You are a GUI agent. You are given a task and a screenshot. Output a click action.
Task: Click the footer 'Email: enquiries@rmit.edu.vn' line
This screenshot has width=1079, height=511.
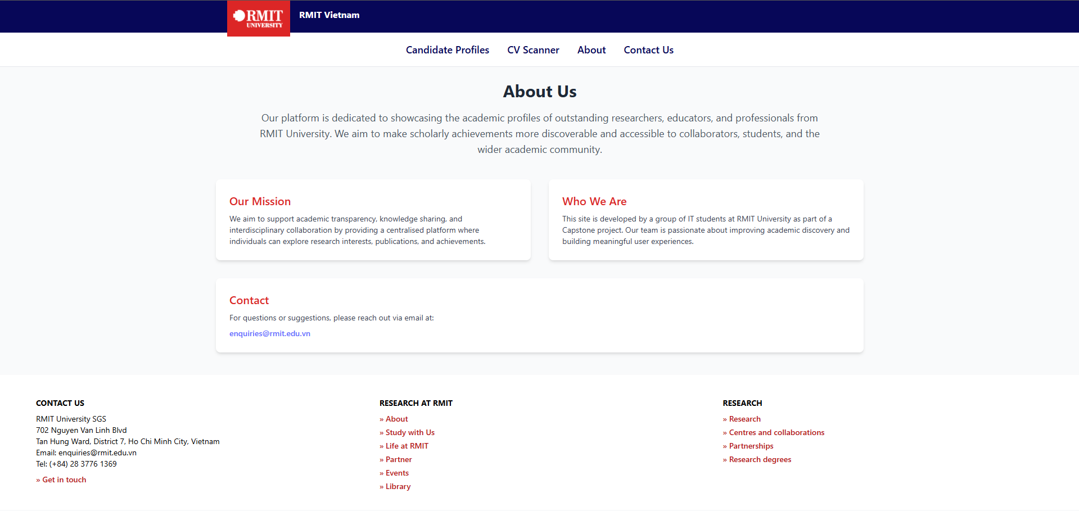[x=86, y=453]
